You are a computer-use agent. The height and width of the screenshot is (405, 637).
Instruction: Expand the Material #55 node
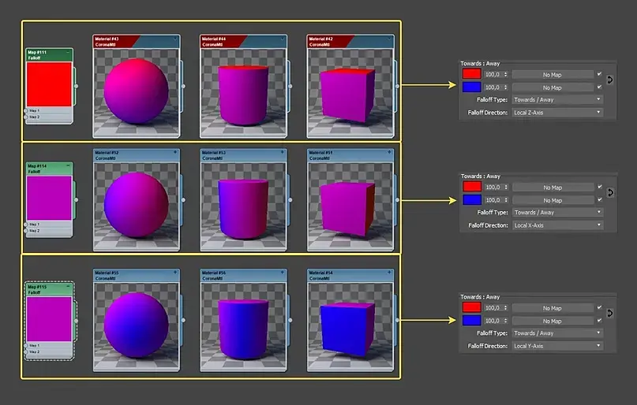(175, 273)
